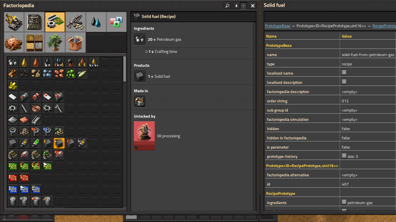
Task: Expand the prototype-history size 3 value
Action: [x=344, y=156]
